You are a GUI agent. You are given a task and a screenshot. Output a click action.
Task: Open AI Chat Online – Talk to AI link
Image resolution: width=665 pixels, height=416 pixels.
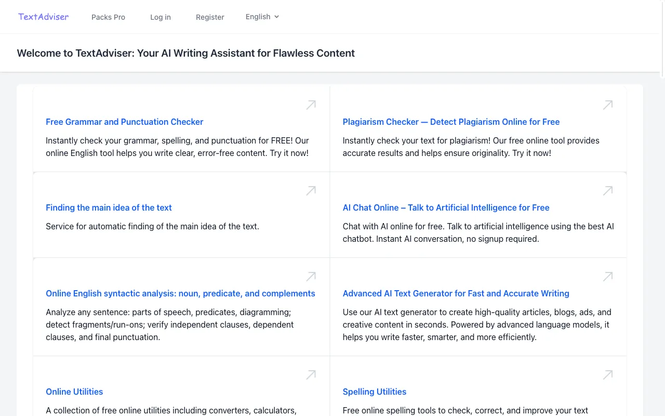446,207
